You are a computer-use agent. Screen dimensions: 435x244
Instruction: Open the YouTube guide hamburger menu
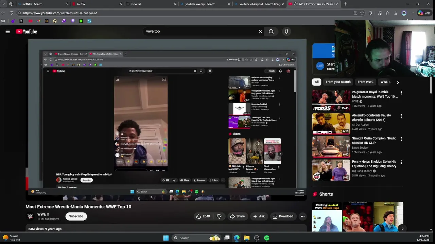point(7,32)
